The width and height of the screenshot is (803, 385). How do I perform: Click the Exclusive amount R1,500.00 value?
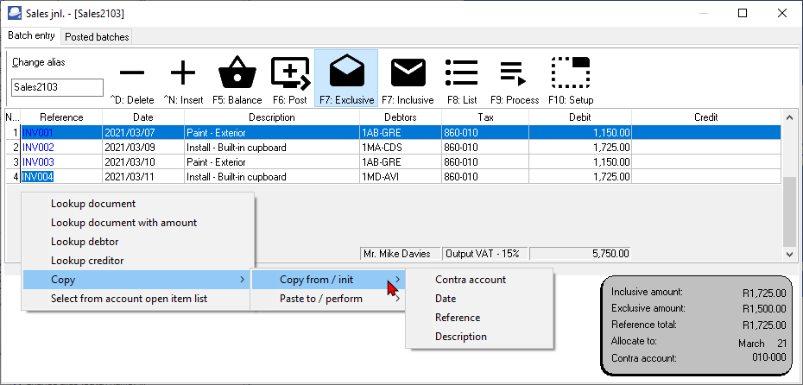[x=764, y=309]
